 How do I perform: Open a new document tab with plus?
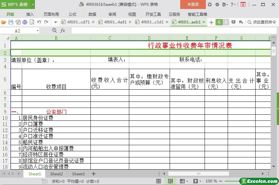[x=211, y=22]
